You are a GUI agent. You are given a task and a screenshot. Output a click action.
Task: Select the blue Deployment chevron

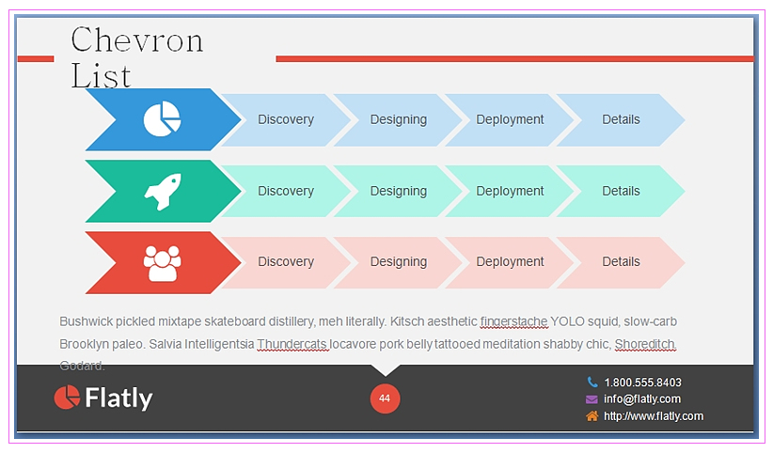click(x=510, y=119)
